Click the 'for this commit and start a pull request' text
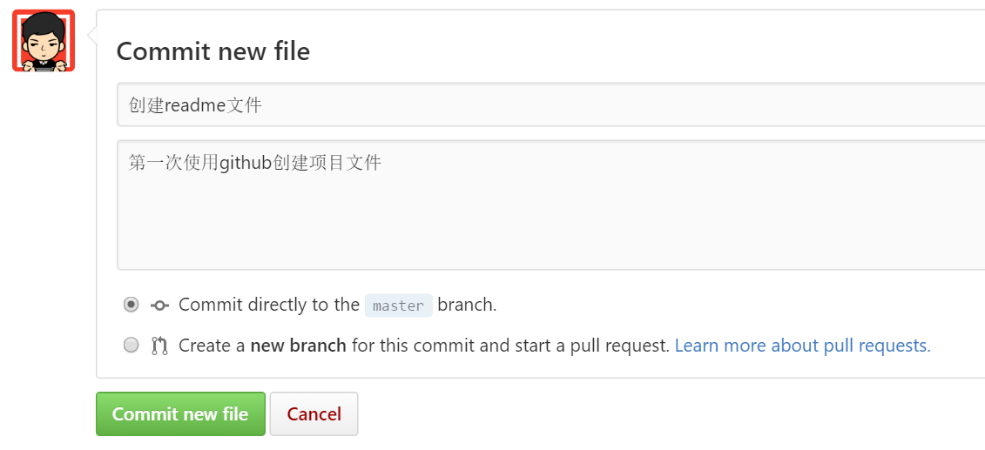985x450 pixels. click(510, 346)
